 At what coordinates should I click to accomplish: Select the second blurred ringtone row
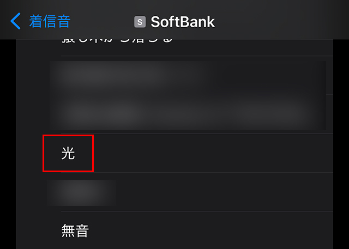(174, 114)
